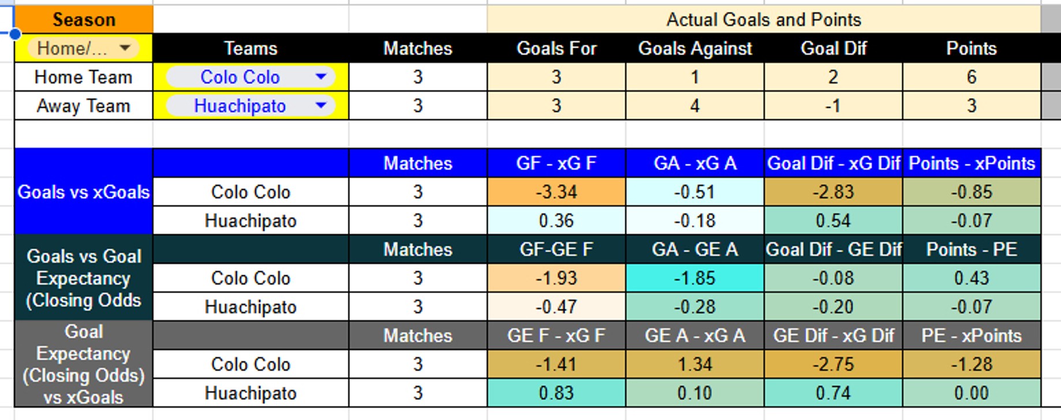Select the Goals For column header
The width and height of the screenshot is (1061, 420).
pos(556,48)
